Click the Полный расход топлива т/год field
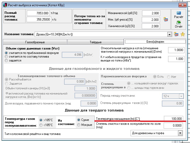This screenshot has height=143, width=190. click(x=38, y=13)
